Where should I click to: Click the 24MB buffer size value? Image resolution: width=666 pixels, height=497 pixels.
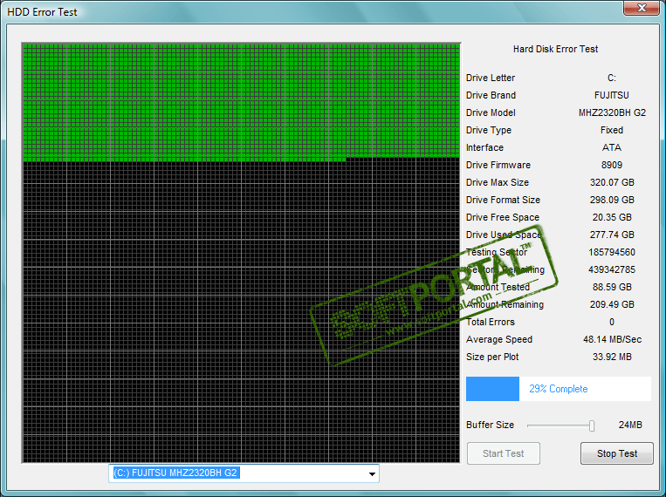click(x=630, y=425)
